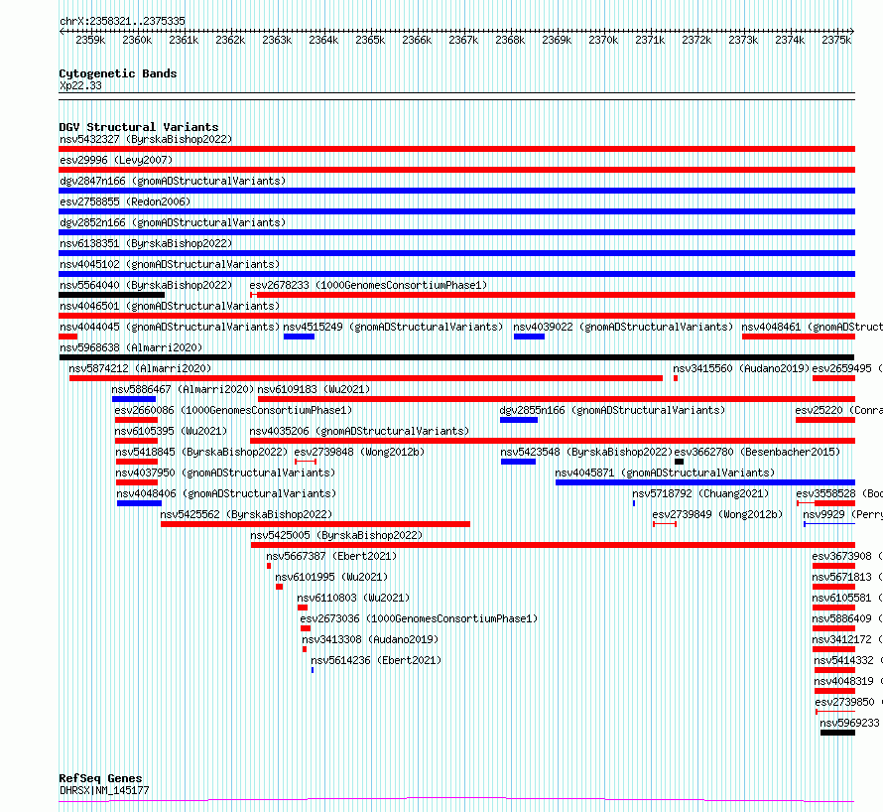Click the 2367k ruler tick label
The height and width of the screenshot is (812, 883).
[x=463, y=40]
